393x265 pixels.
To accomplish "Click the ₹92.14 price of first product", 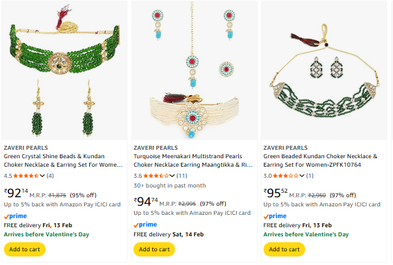I will 16,193.
